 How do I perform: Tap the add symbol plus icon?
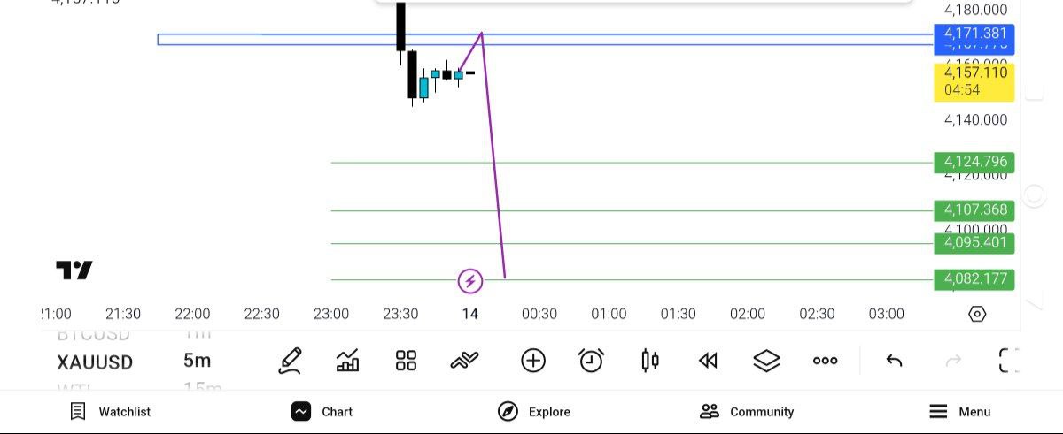[533, 361]
